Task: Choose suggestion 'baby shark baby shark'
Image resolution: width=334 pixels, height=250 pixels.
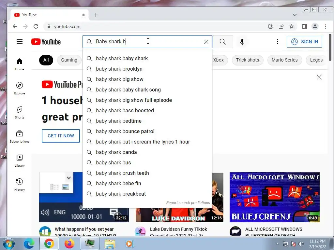Action: pos(147,59)
